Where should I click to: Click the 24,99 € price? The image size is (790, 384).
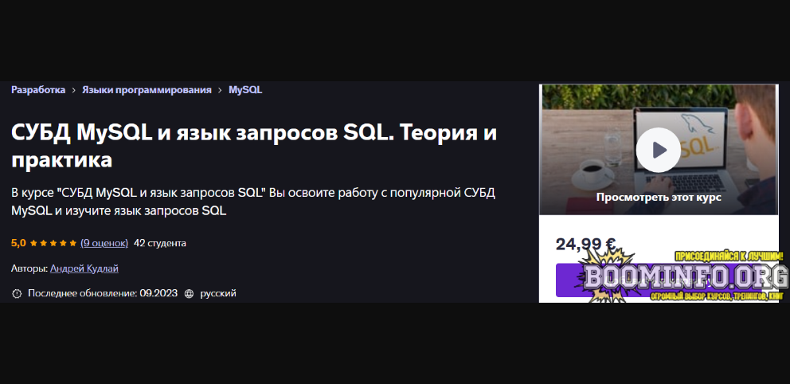point(585,244)
